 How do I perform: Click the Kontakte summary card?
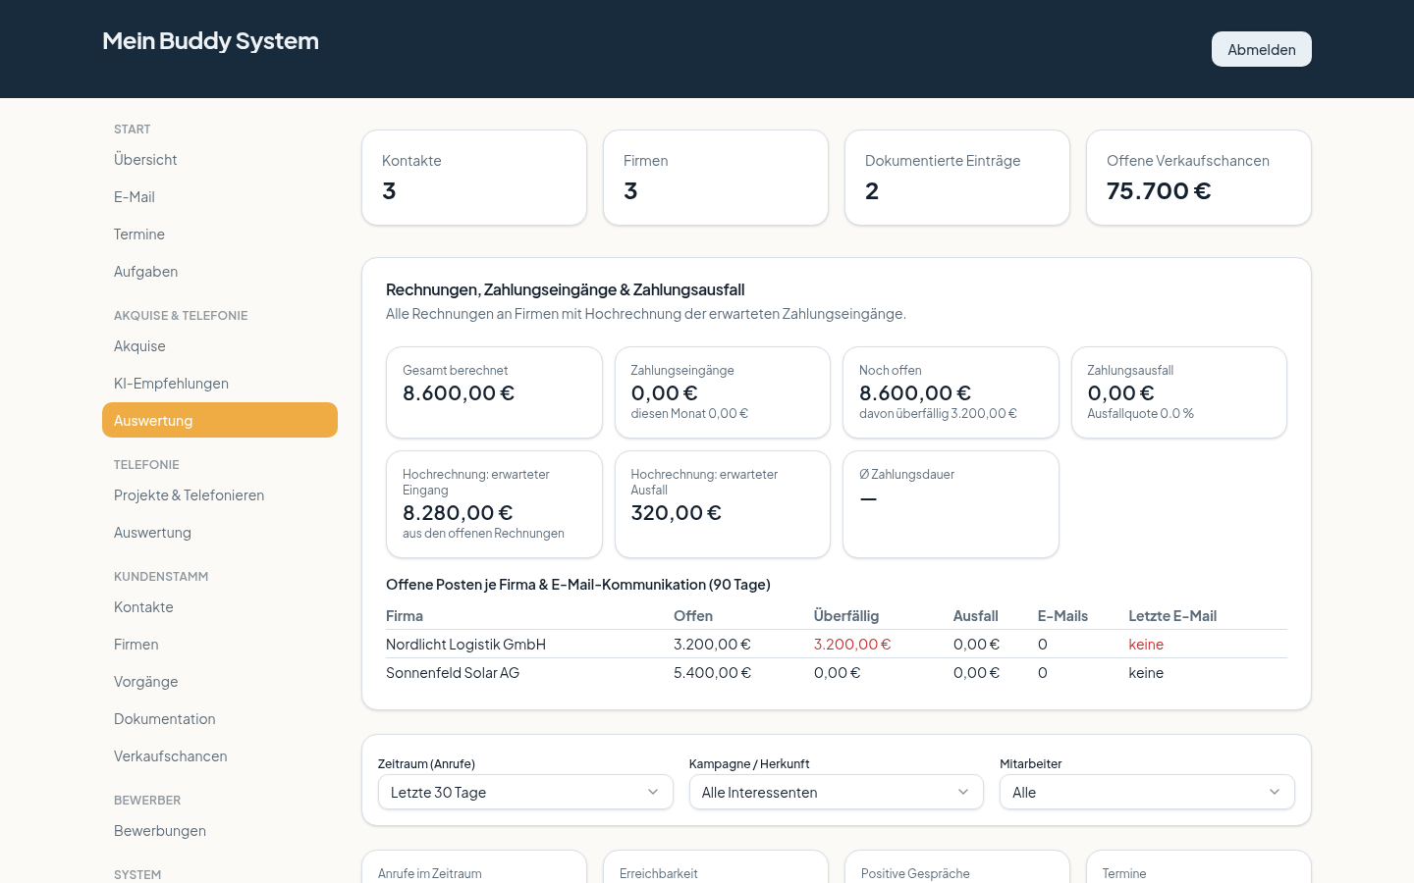(x=474, y=178)
